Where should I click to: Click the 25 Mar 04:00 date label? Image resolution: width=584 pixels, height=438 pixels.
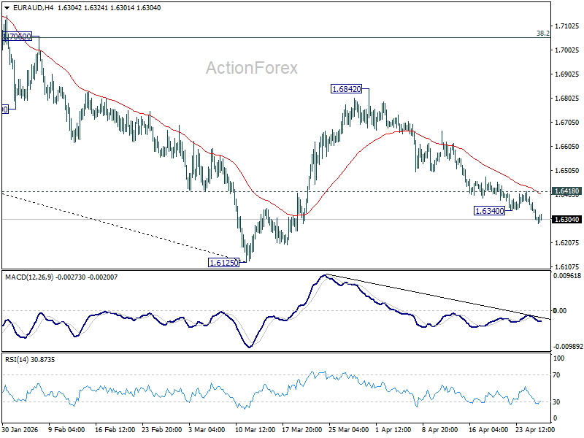click(347, 431)
